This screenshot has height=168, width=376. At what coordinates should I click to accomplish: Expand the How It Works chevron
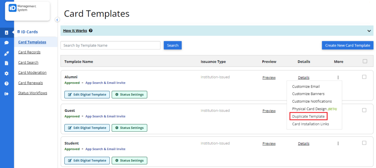369,31
